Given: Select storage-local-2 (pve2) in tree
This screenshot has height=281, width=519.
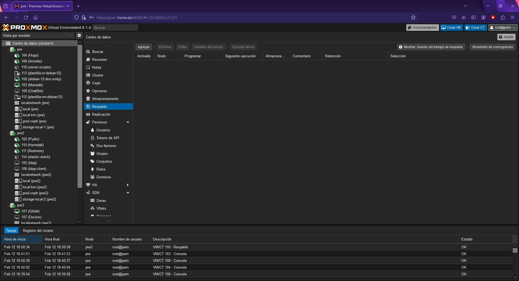Looking at the screenshot, I should point(40,199).
